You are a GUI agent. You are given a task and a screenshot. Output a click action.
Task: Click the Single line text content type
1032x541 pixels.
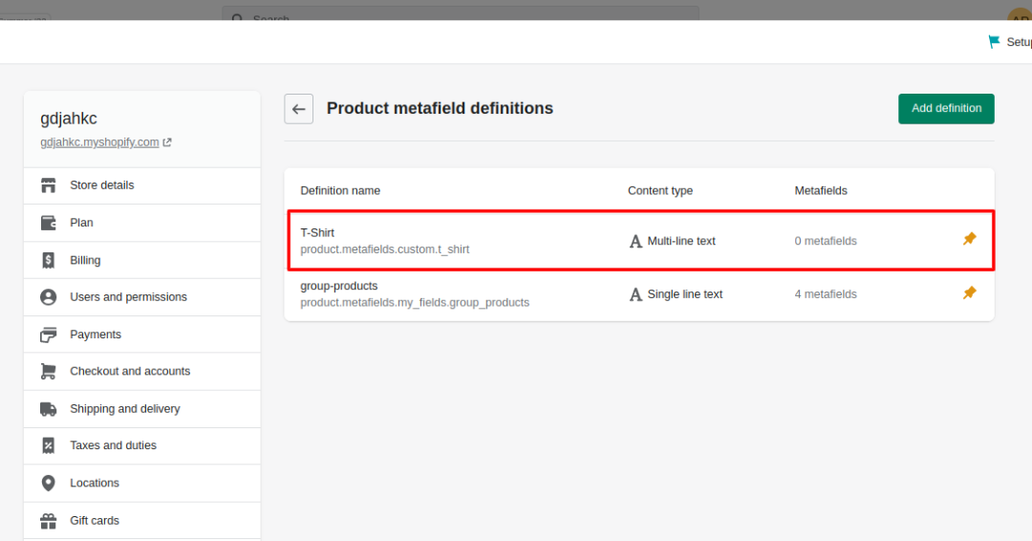coord(684,294)
